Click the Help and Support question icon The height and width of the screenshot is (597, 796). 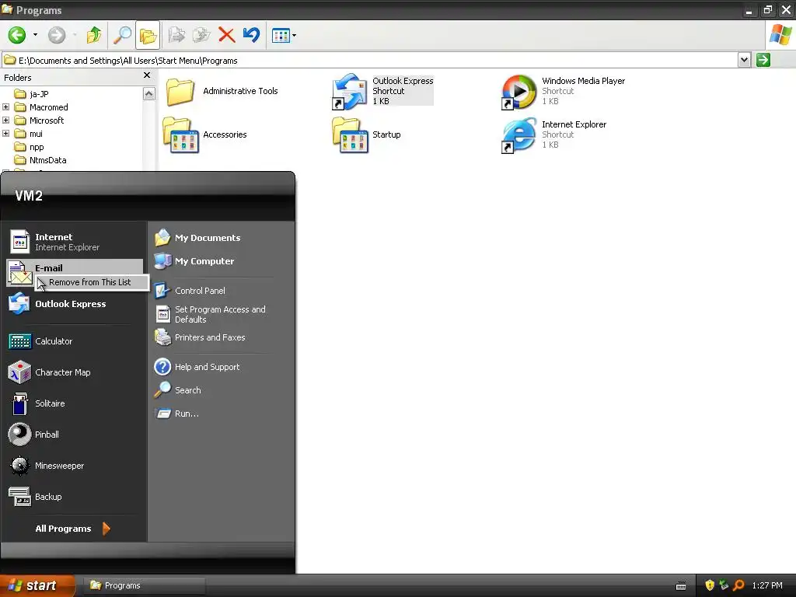pos(162,367)
